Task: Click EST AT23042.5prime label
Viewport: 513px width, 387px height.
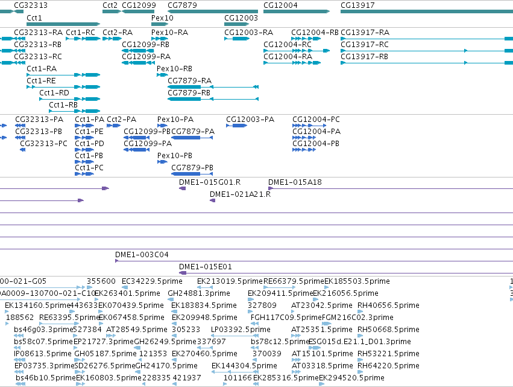Action: pos(322,305)
